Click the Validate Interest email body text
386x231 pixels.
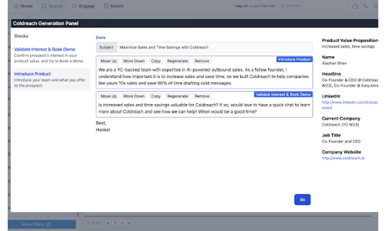point(204,108)
